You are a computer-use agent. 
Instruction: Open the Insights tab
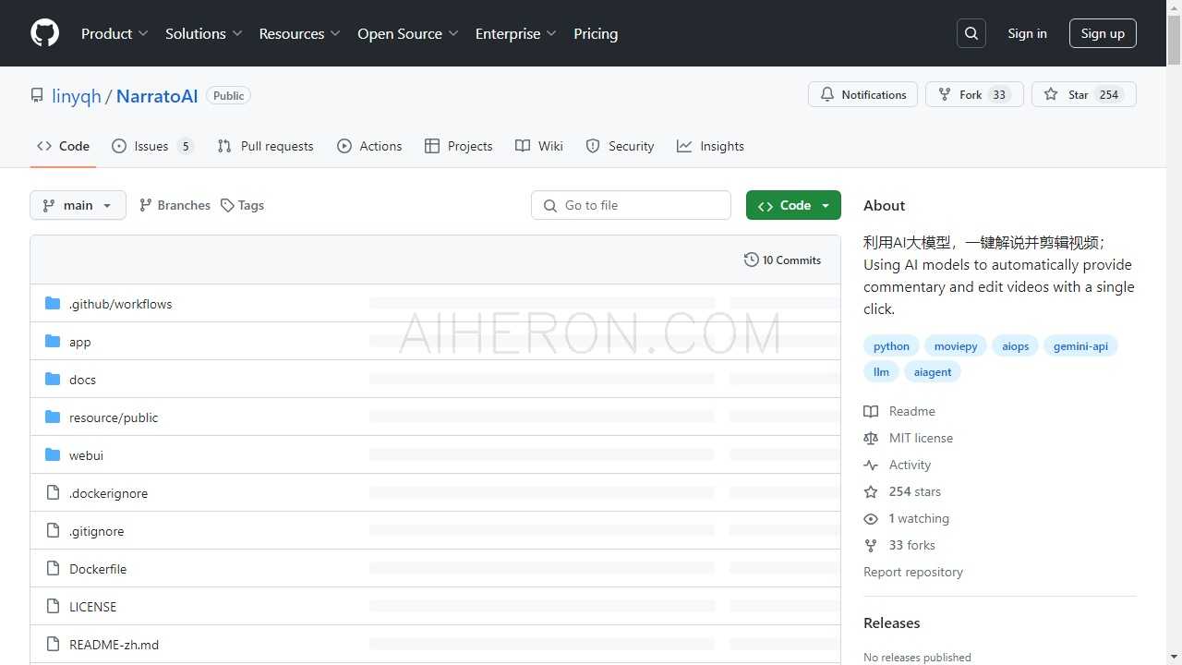click(x=710, y=146)
